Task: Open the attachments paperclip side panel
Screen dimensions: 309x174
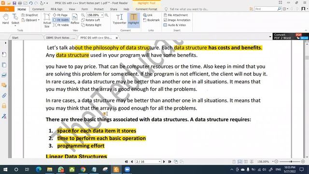Action: [4, 96]
